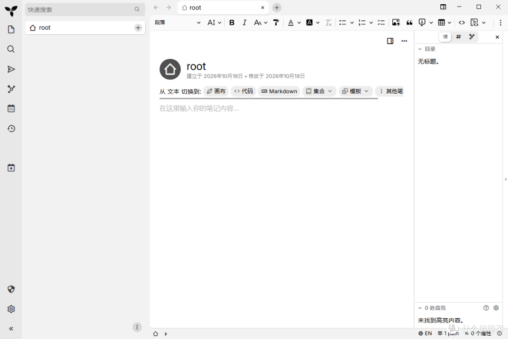Change the root note's home icon
The height and width of the screenshot is (339, 508).
pyautogui.click(x=170, y=69)
